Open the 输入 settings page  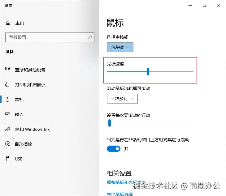click(19, 114)
